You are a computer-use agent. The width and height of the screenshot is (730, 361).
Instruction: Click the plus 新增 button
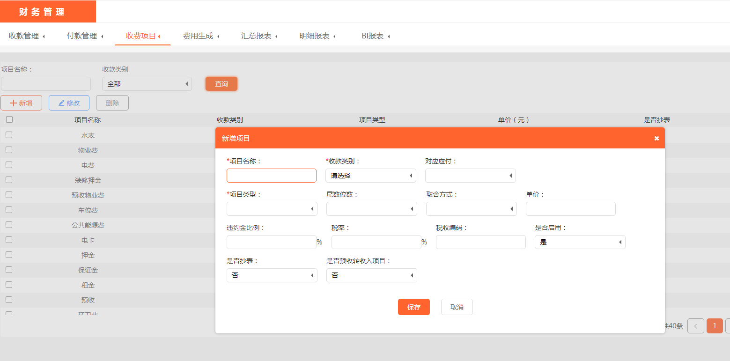tap(22, 103)
